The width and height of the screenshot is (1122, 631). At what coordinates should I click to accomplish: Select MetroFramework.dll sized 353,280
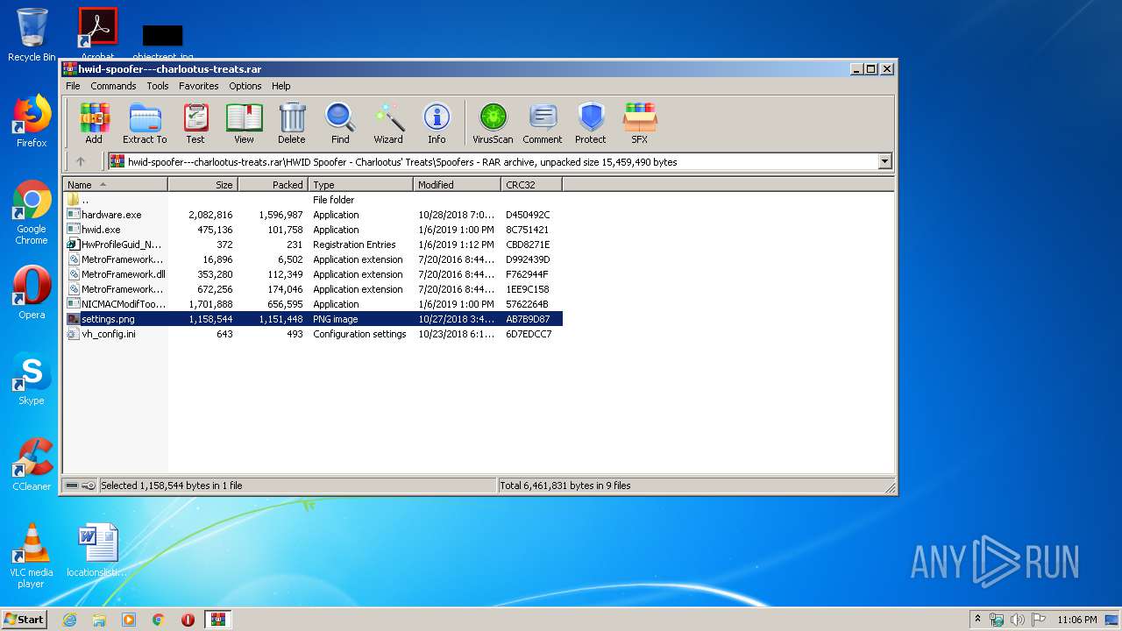point(314,274)
